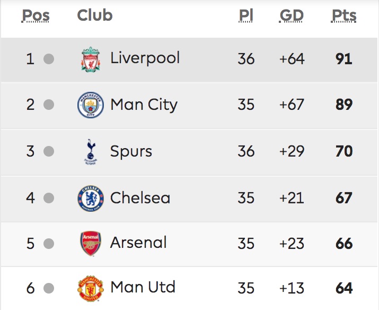
Task: Click the Arsenal cannon crest
Action: (x=91, y=243)
